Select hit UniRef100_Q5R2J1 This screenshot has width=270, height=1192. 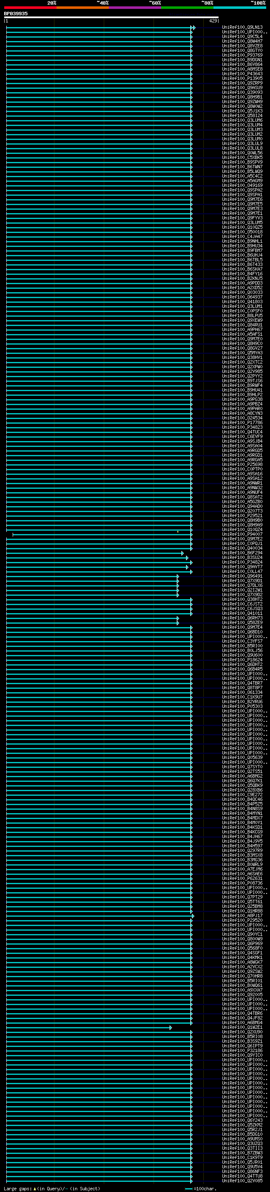pyautogui.click(x=242, y=1129)
